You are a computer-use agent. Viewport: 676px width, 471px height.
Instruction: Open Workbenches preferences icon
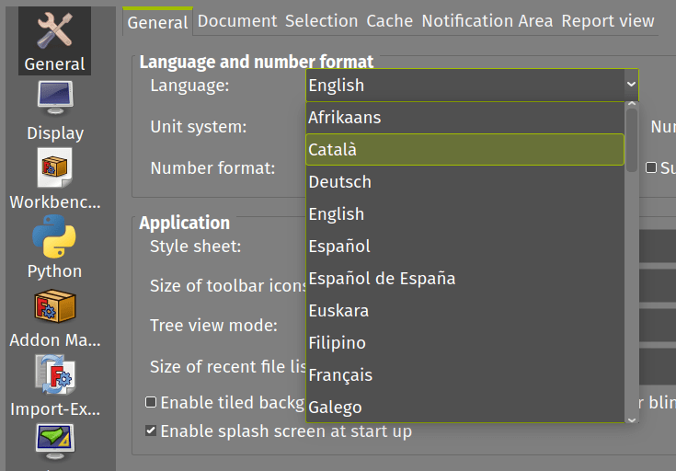54,167
